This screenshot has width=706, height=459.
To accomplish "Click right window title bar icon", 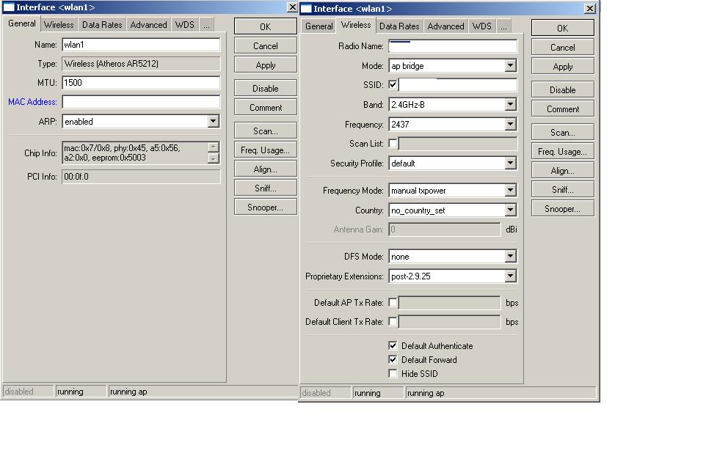I will (306, 9).
